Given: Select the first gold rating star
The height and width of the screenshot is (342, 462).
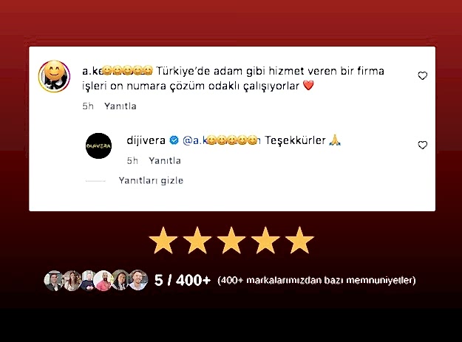Looking at the screenshot, I should coord(163,240).
